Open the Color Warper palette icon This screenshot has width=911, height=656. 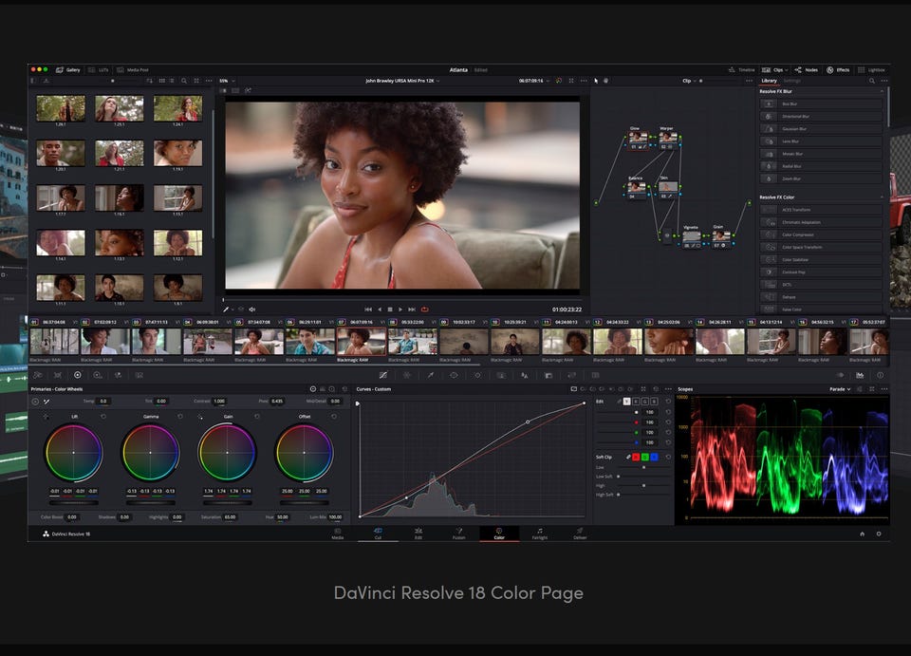click(407, 375)
